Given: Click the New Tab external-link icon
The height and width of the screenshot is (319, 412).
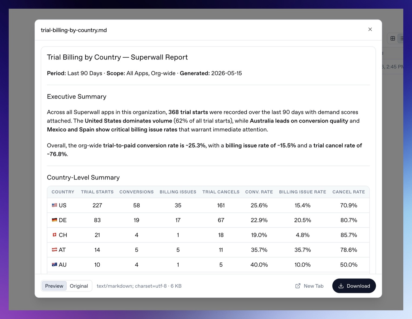Looking at the screenshot, I should point(298,286).
